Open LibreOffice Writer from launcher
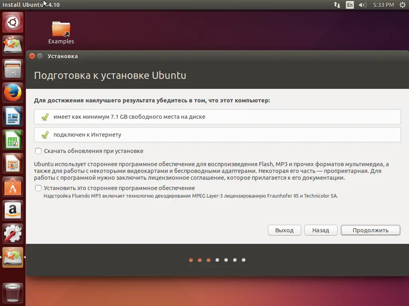 (x=13, y=116)
